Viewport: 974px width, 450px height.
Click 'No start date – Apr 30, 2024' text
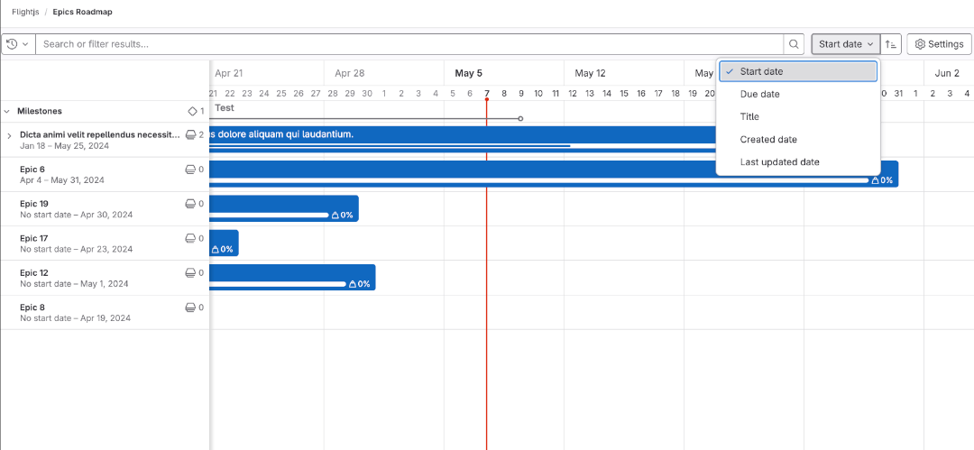(x=77, y=215)
